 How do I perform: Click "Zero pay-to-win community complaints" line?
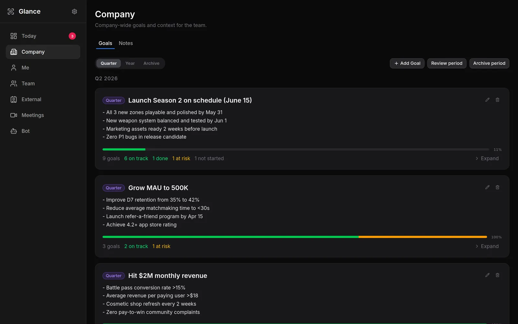[151, 312]
